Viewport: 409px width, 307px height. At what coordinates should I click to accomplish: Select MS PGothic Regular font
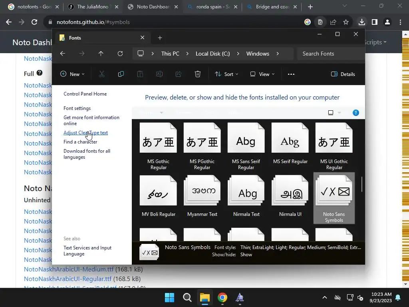[x=202, y=146]
